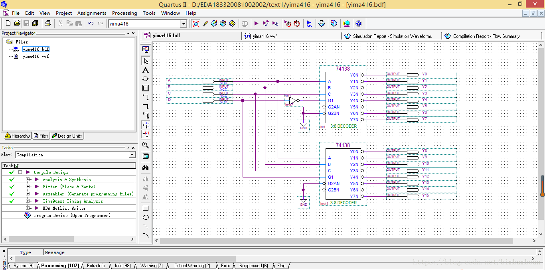Open the File menu
The image size is (545, 270).
tap(16, 13)
